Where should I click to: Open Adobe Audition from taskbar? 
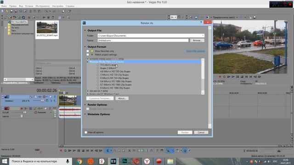[124, 161]
